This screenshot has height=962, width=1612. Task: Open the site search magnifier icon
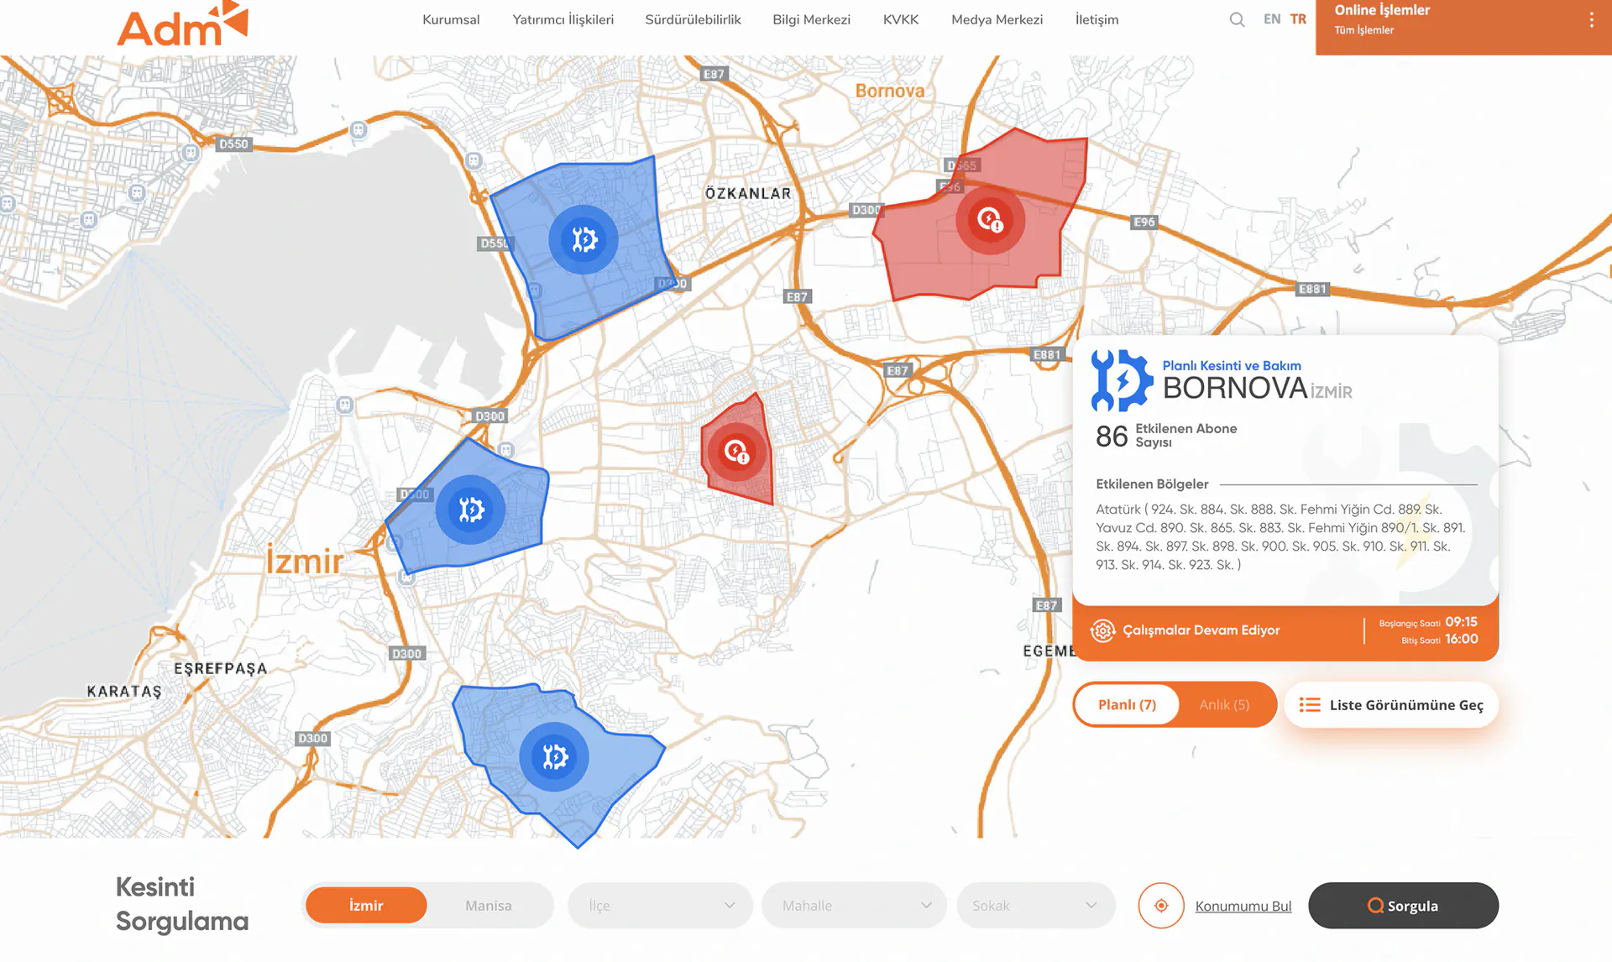point(1237,19)
